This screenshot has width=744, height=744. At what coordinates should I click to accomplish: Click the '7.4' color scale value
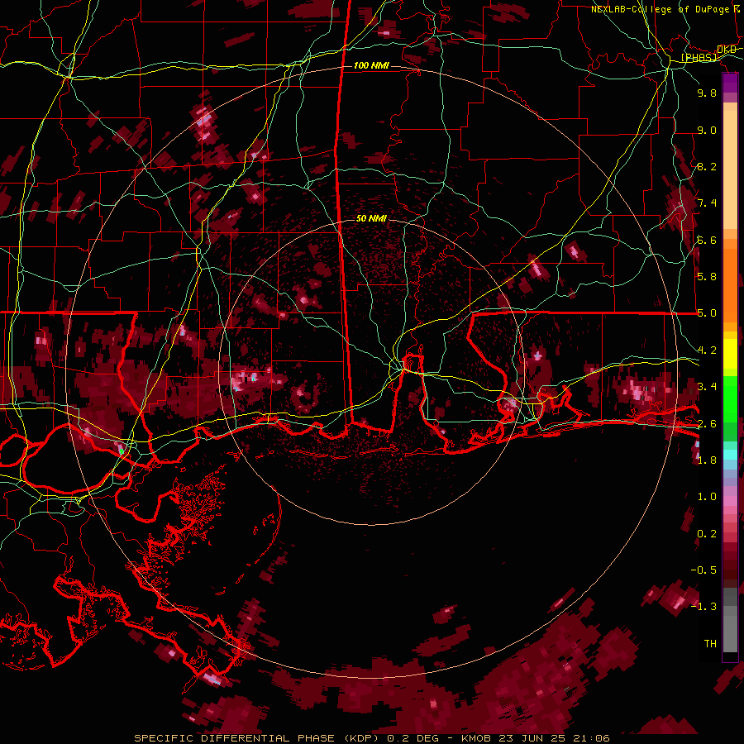tap(707, 203)
